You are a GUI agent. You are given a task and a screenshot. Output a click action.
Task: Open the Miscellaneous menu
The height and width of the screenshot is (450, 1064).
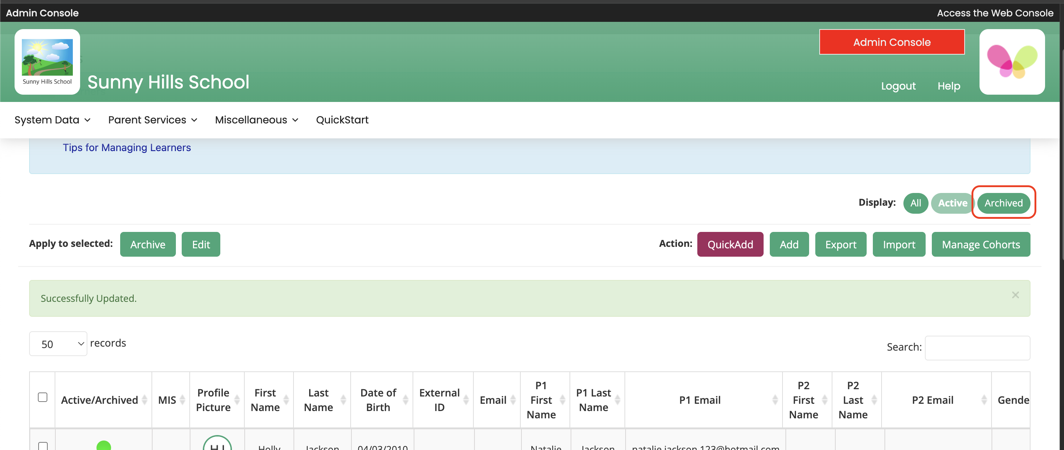pyautogui.click(x=256, y=120)
